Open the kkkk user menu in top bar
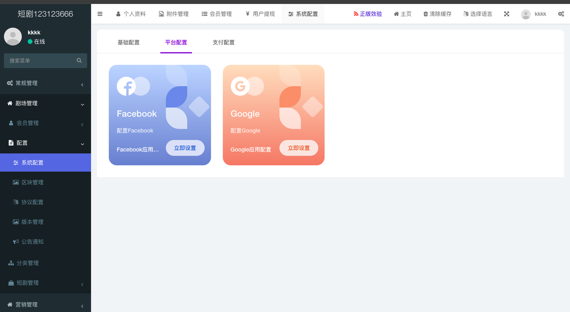This screenshot has height=312, width=570. [533, 14]
